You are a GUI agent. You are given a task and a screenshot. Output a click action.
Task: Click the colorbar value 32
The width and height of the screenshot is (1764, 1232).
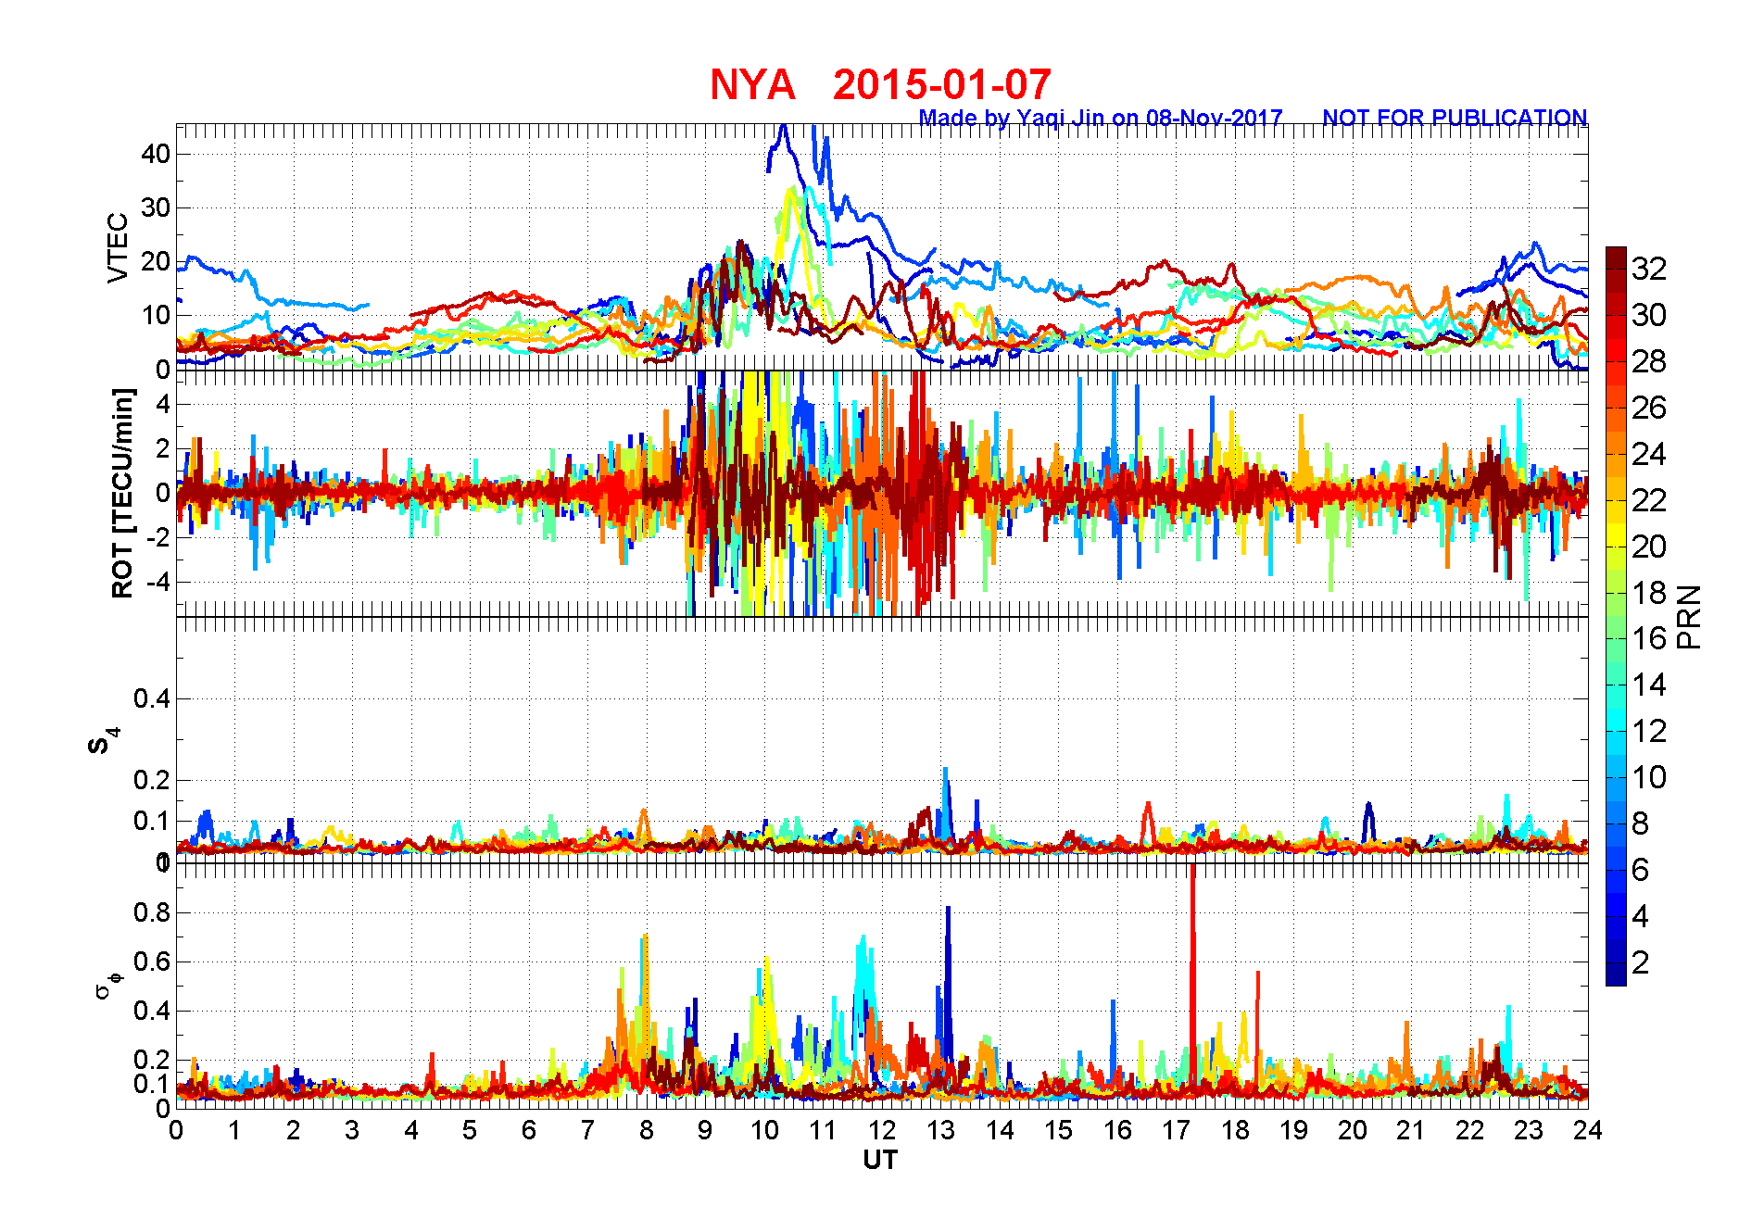[x=1649, y=269]
